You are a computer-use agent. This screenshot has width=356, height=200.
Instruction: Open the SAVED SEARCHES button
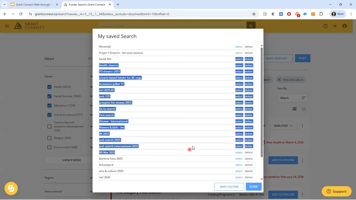[276, 58]
